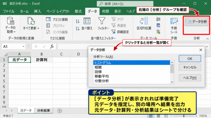This screenshot has width=211, height=118.
Task: Open the 並べ替え sort dialog
Action: pos(87,24)
